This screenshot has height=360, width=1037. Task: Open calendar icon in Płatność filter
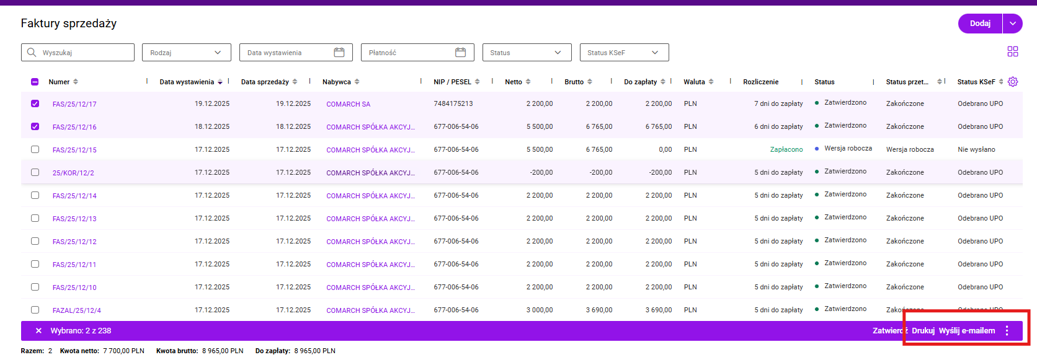pyautogui.click(x=460, y=53)
